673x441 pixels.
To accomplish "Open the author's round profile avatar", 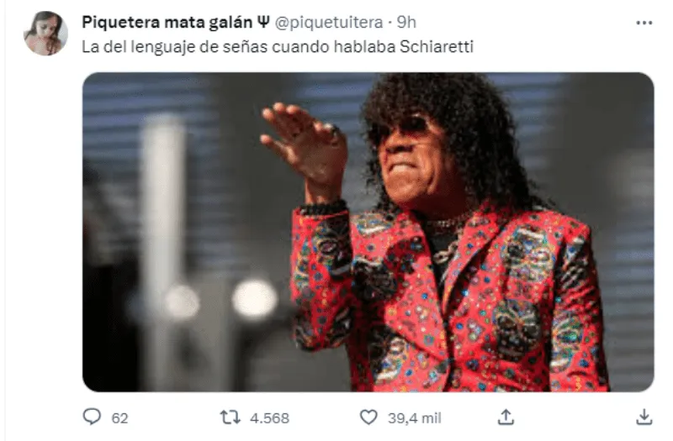I will [45, 34].
